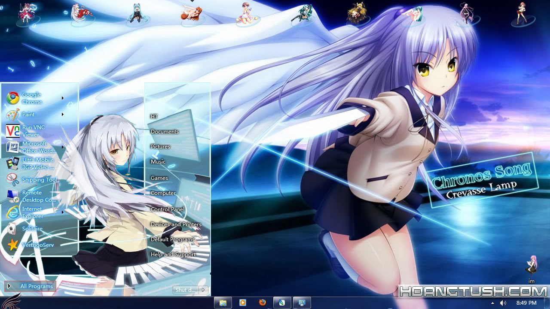Screen dimensions: 550x309
Task: Expand Internet Explorer jump list arrow
Action: click(62, 212)
